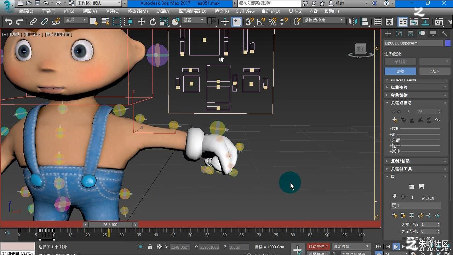Image resolution: width=453 pixels, height=255 pixels.
Task: Open 动画(A) menu
Action: [163, 11]
